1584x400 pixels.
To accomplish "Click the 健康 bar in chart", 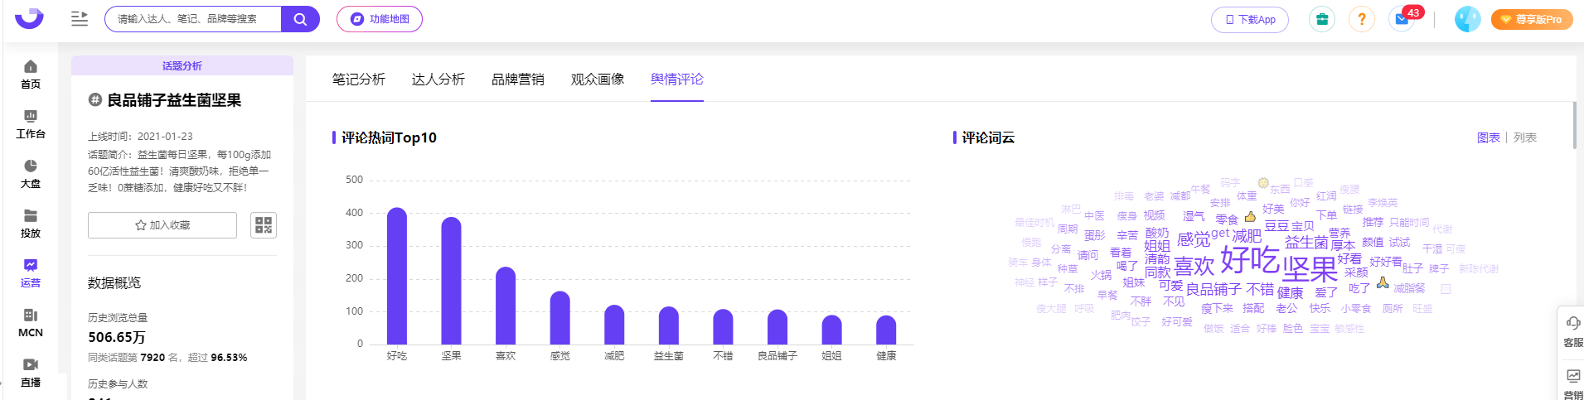I will [886, 330].
